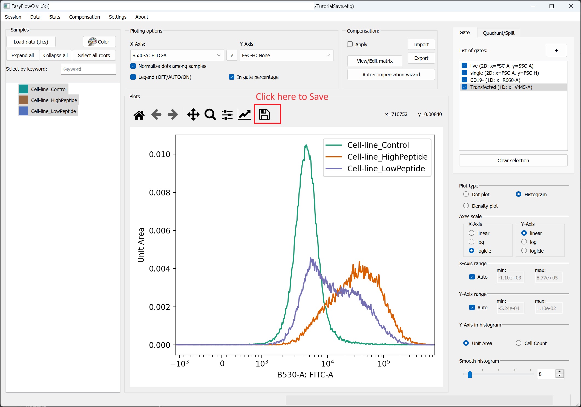This screenshot has width=581, height=407.
Task: Set X-Axis scale to log
Action: [x=471, y=242]
